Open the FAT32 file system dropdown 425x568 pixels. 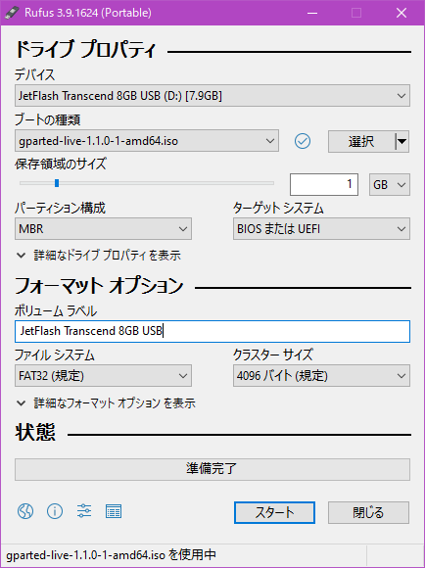point(103,376)
